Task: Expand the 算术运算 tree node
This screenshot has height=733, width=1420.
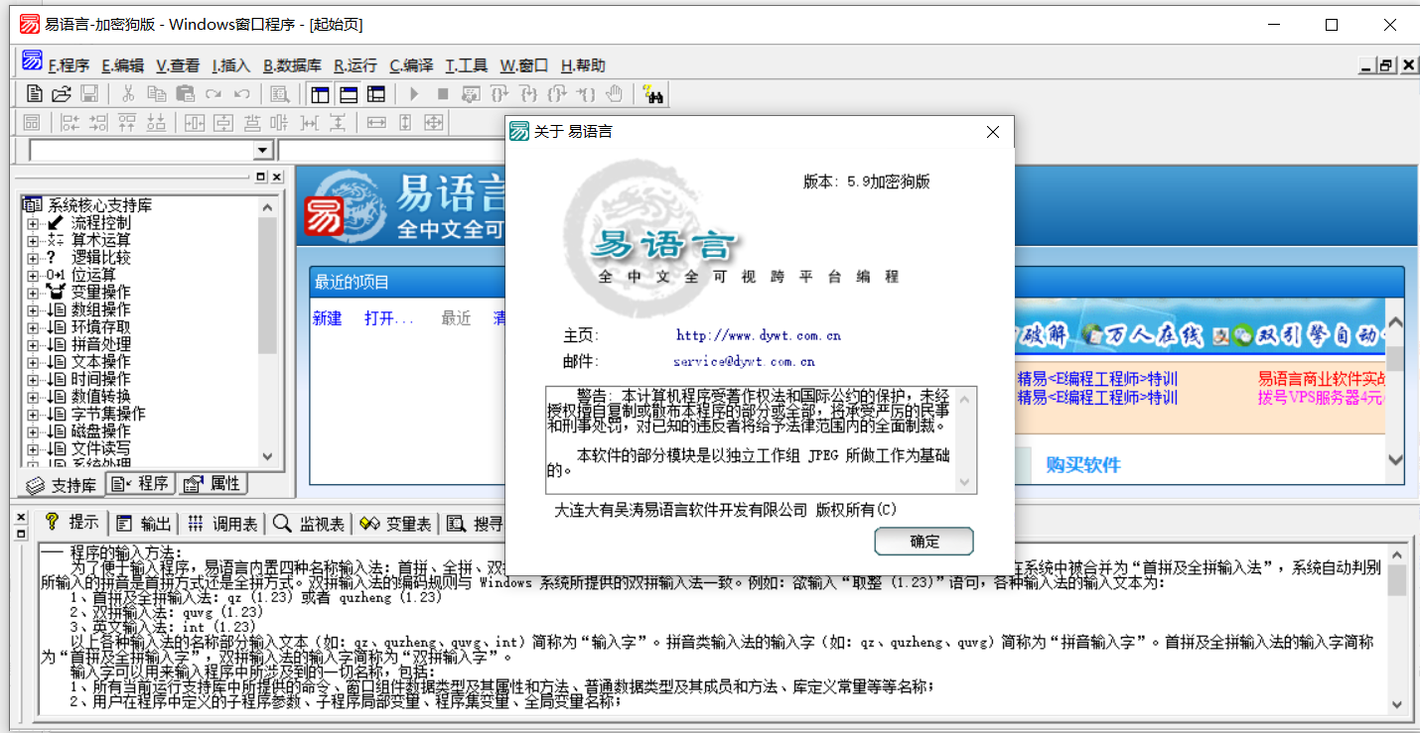Action: tap(33, 240)
